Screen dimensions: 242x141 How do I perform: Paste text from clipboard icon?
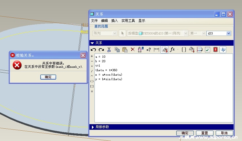tap(125, 50)
